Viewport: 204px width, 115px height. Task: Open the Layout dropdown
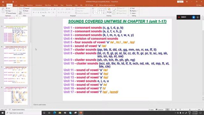click(x=27, y=8)
